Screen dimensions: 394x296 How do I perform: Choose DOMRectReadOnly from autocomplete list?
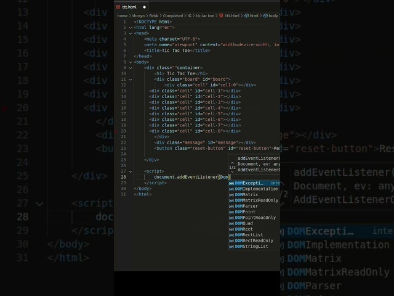254,241
